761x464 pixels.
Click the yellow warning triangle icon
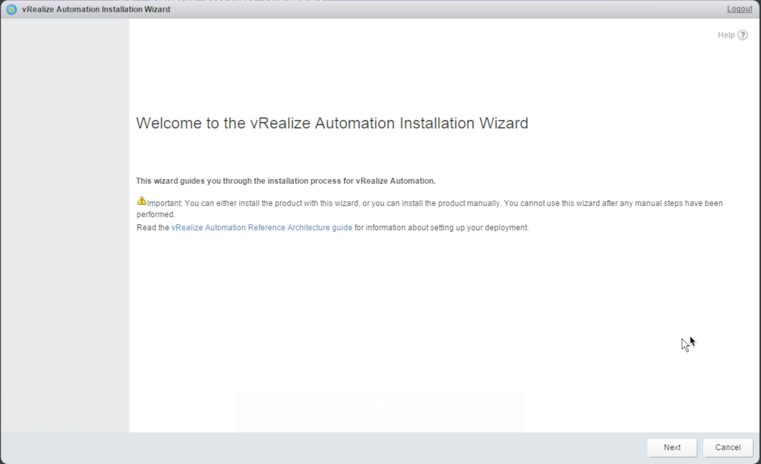[142, 201]
